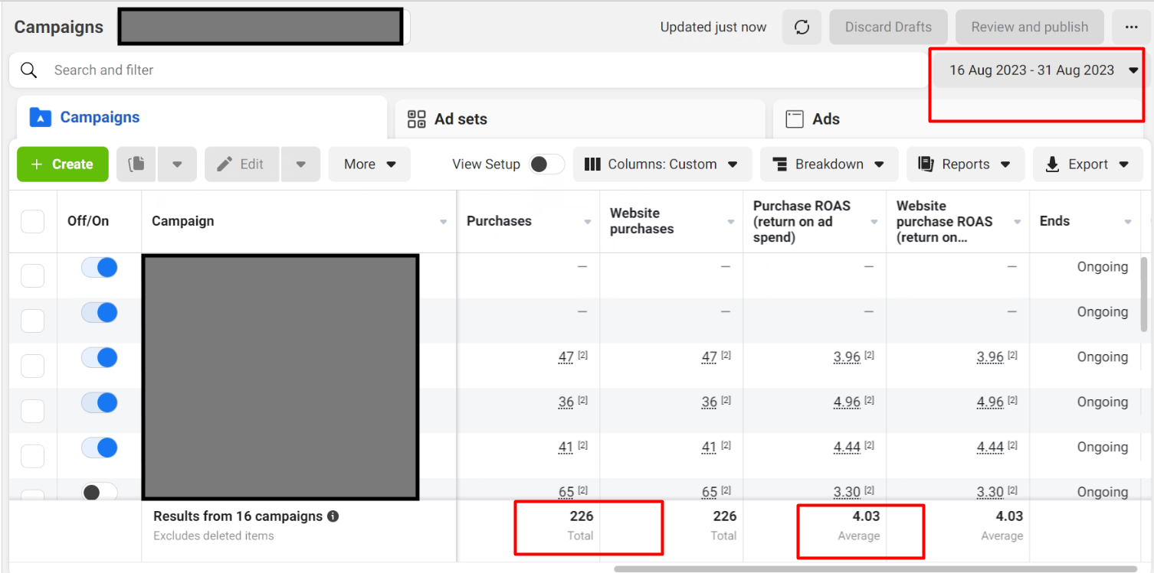Open the Purchase ROAS column menu arrow
The width and height of the screenshot is (1154, 573).
[x=874, y=222]
